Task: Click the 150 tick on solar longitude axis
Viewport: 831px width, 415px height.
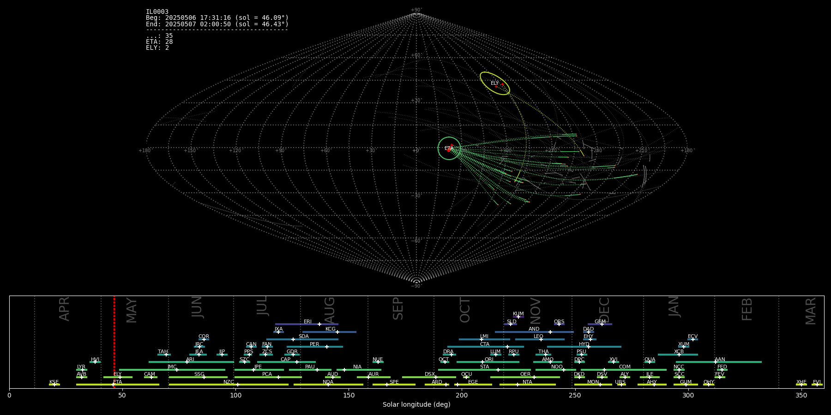Action: [349, 395]
